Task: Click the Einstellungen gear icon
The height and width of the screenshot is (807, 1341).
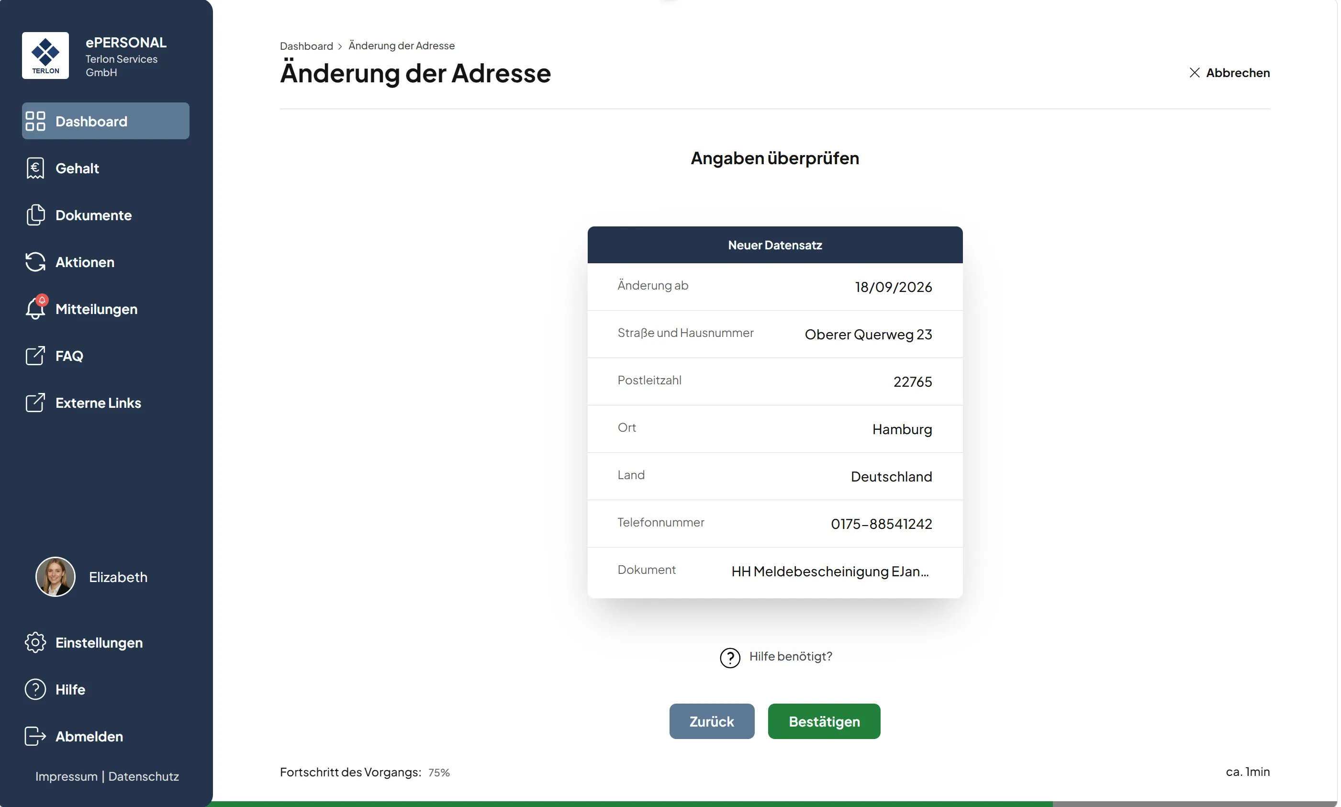Action: [x=35, y=642]
